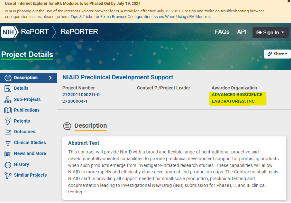Show Similar Projects
This screenshot has width=291, height=203.
pyautogui.click(x=31, y=175)
